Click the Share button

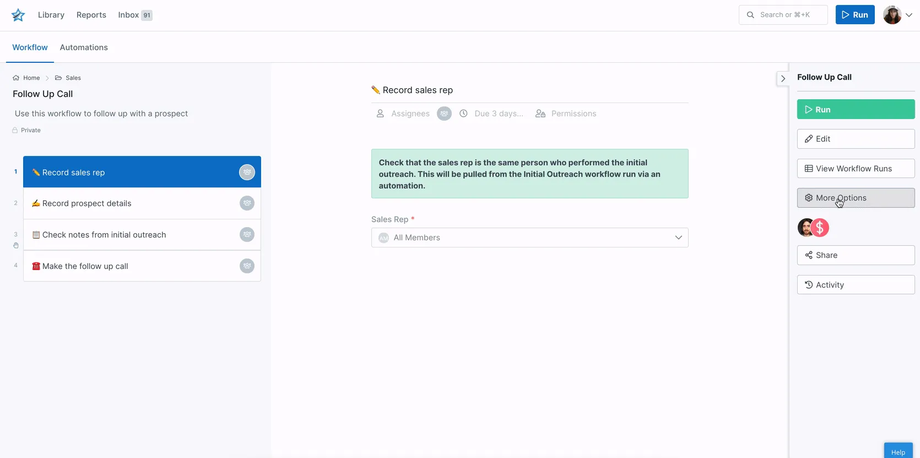pyautogui.click(x=856, y=255)
